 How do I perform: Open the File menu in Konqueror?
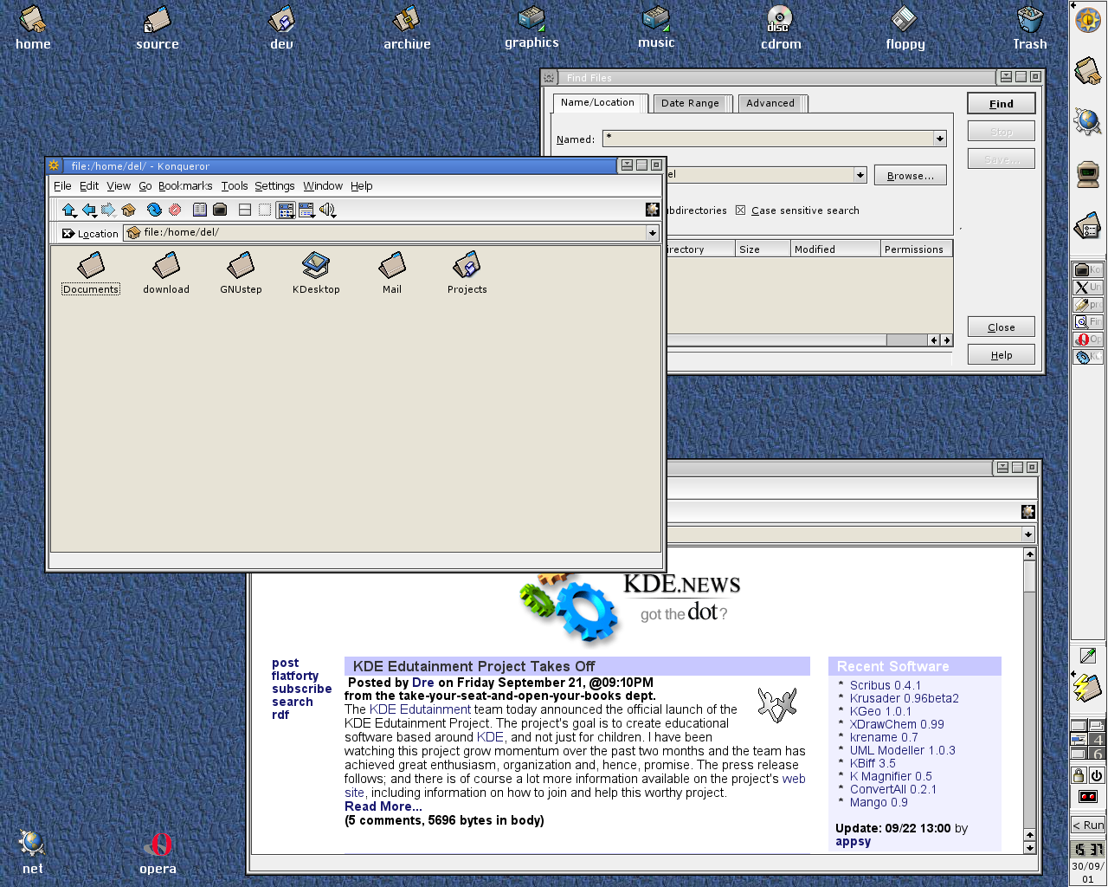pyautogui.click(x=62, y=186)
